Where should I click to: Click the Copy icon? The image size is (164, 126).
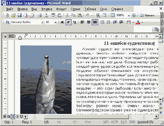point(73,15)
